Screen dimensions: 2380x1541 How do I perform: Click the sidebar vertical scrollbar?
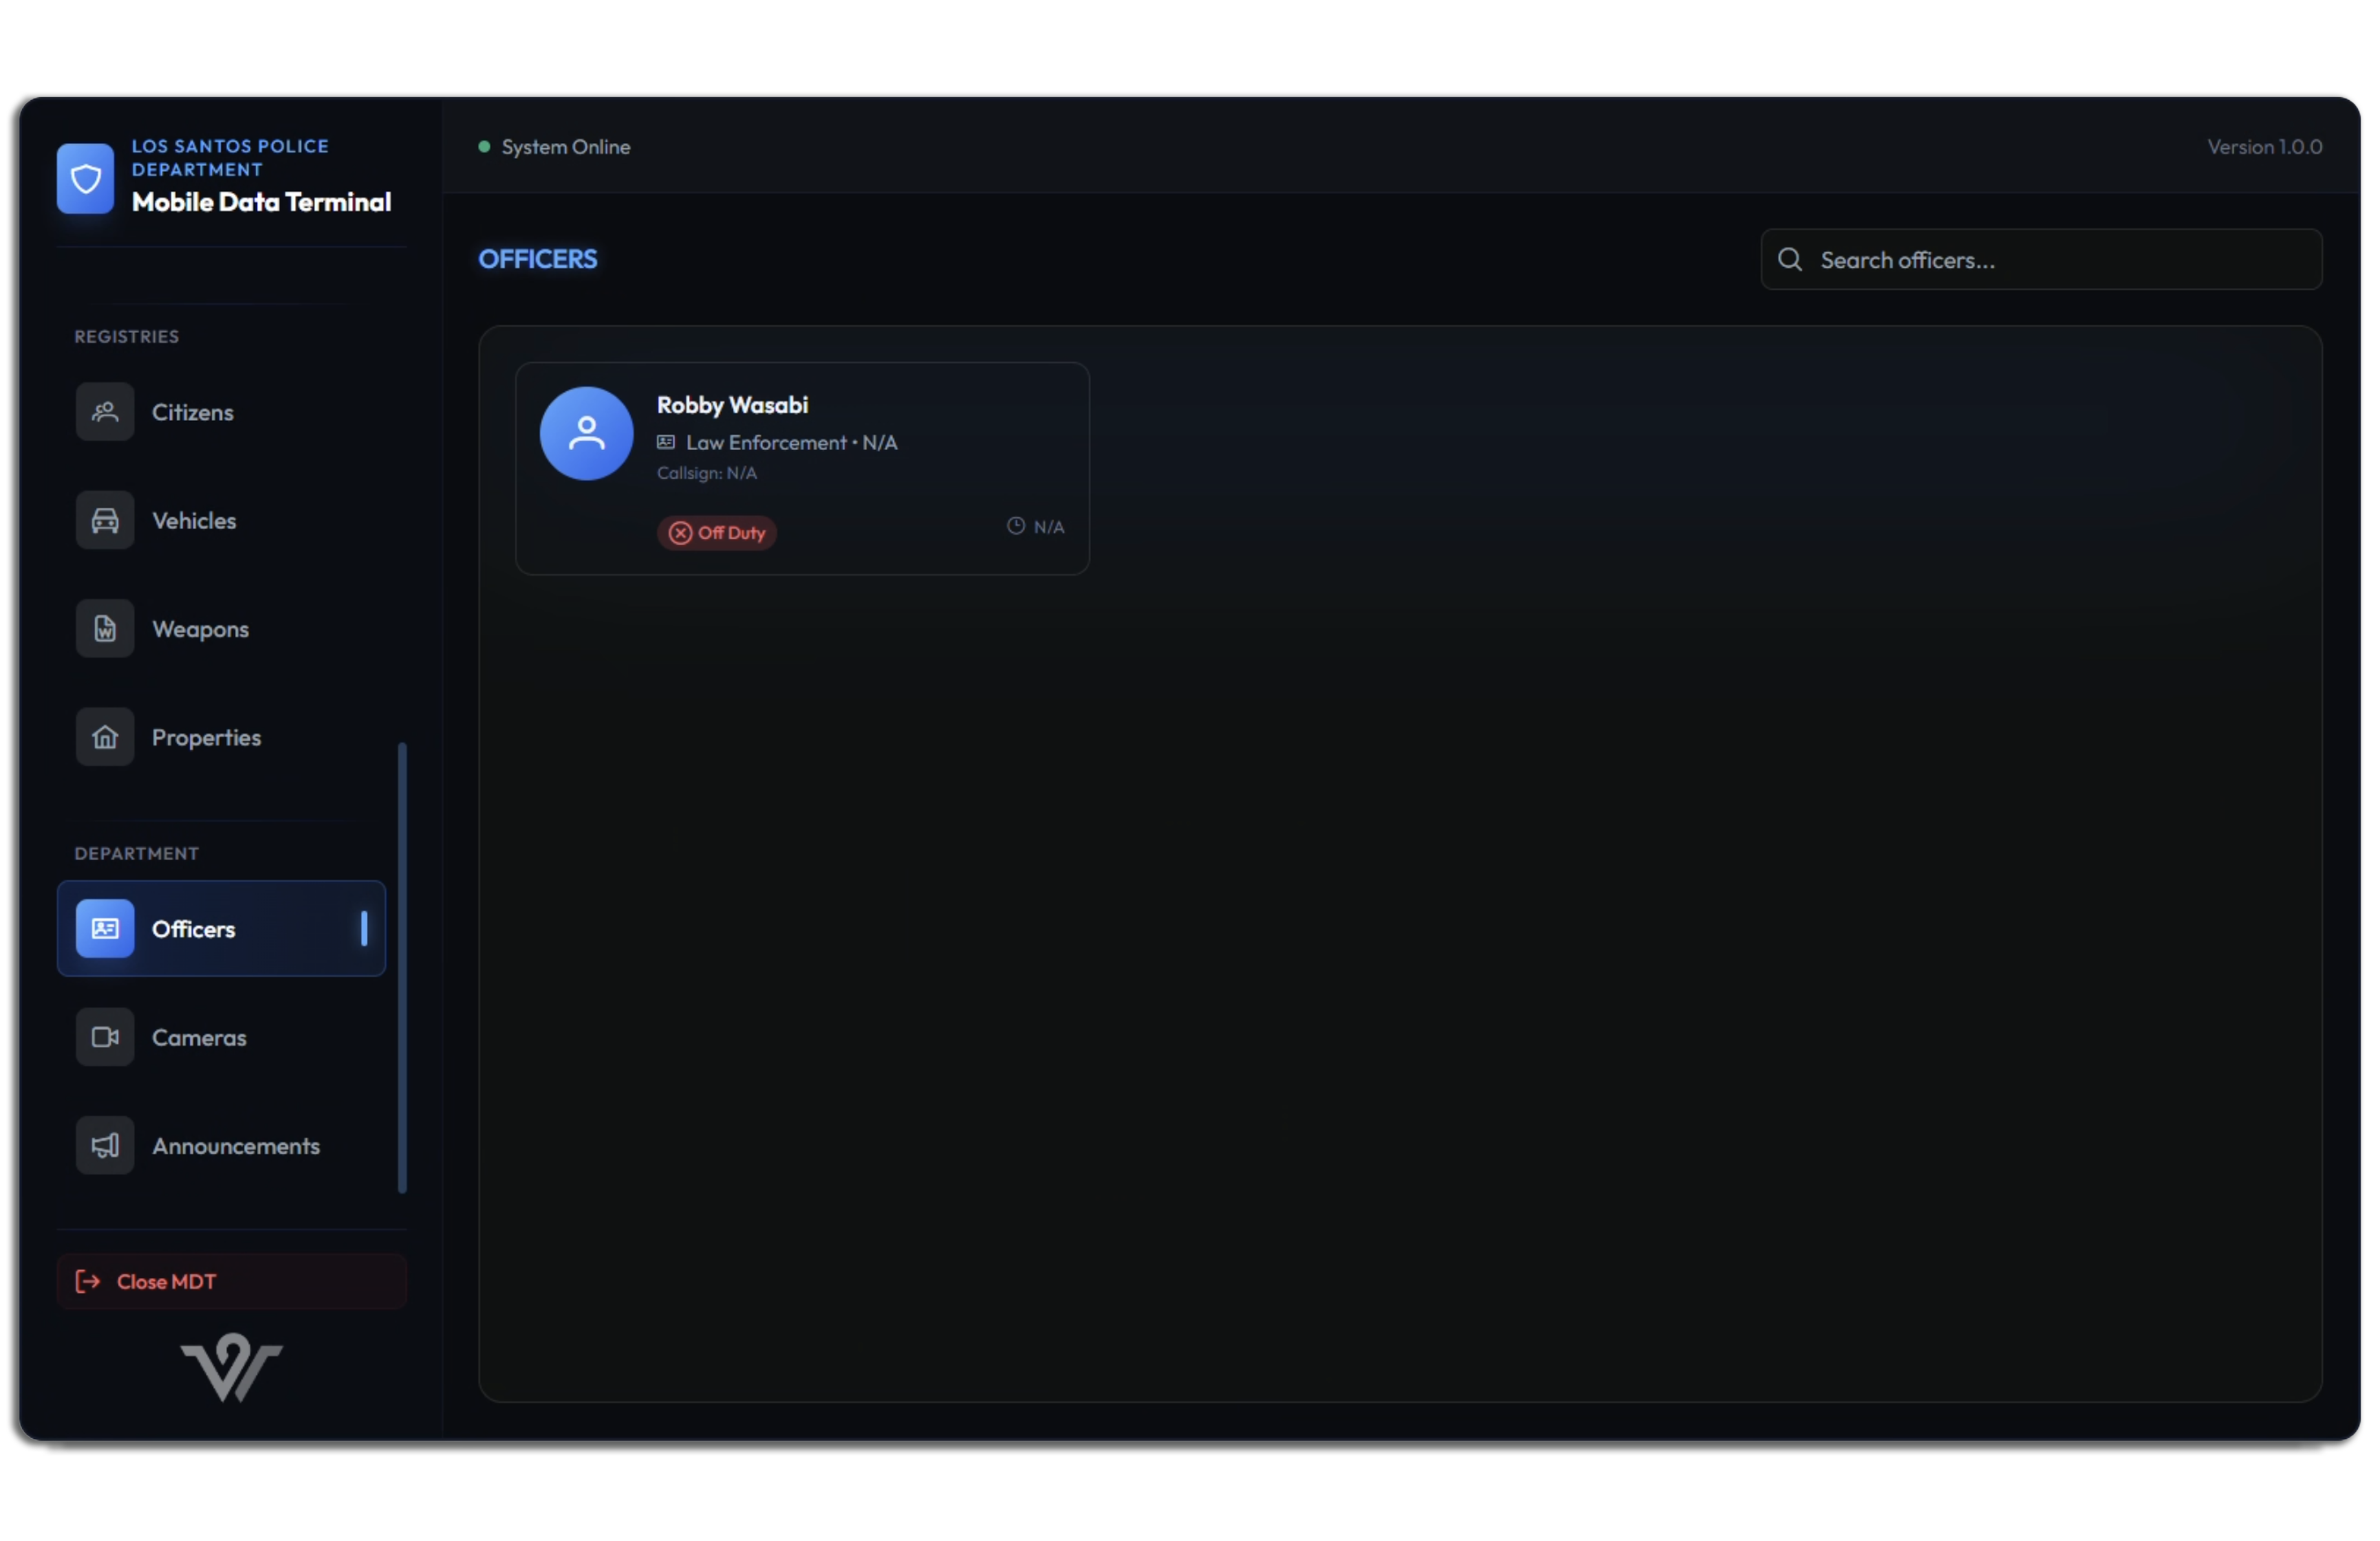pos(402,968)
